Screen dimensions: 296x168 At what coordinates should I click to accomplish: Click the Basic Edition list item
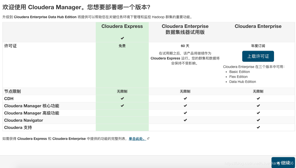coord(239,72)
